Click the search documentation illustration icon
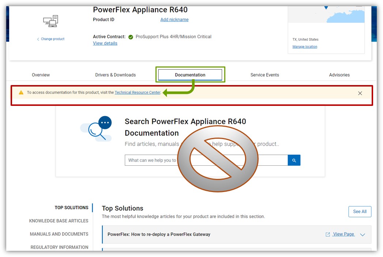 point(97,129)
